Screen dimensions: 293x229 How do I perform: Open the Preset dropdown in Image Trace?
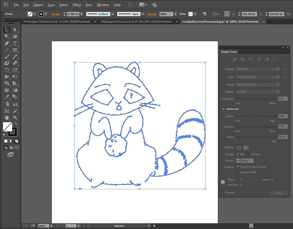click(x=258, y=69)
